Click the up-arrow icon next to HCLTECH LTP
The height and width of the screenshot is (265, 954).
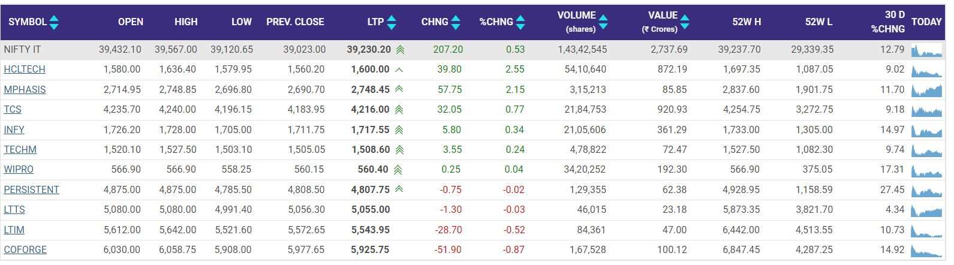[399, 70]
